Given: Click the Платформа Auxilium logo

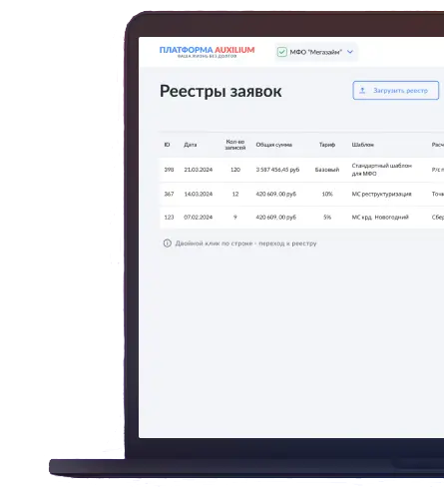Looking at the screenshot, I should point(207,52).
